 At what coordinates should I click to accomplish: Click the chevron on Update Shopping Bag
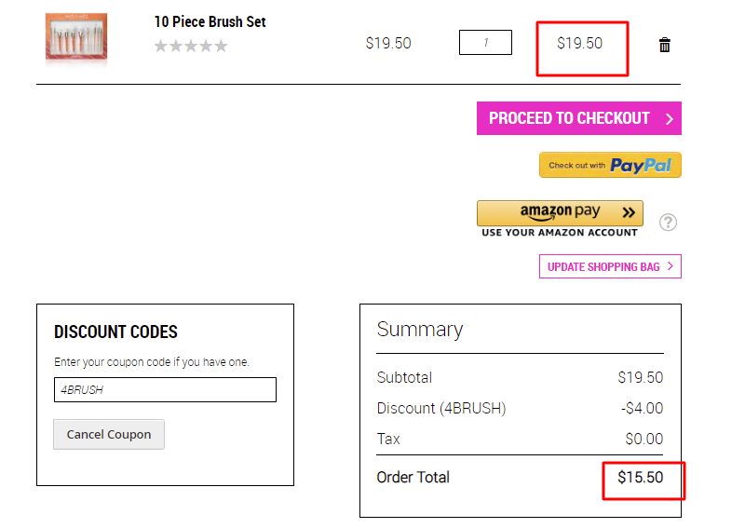click(670, 266)
